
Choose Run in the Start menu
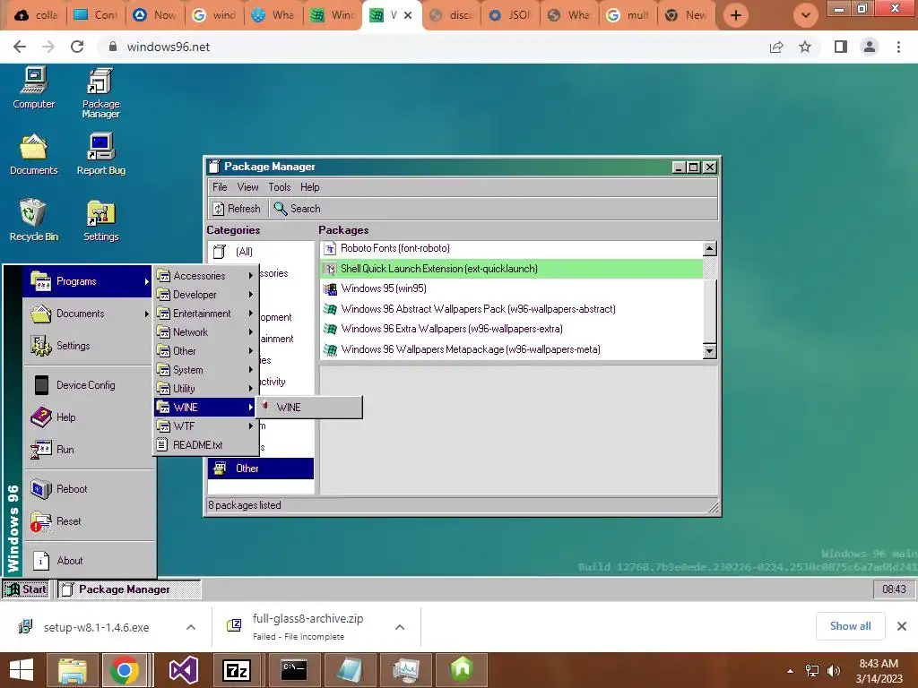(87, 450)
